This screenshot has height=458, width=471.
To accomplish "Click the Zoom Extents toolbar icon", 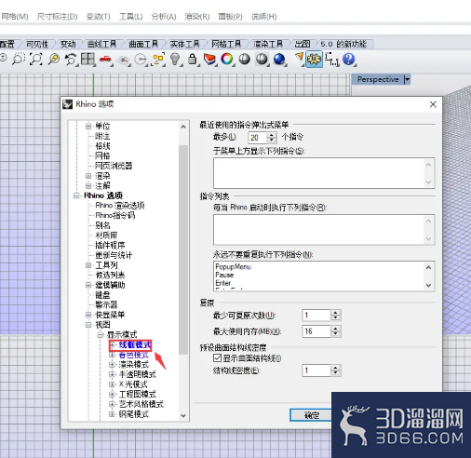I will (x=36, y=59).
